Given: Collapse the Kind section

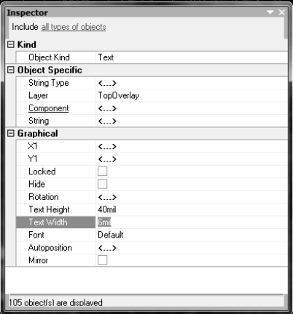Looking at the screenshot, I should coord(11,44).
